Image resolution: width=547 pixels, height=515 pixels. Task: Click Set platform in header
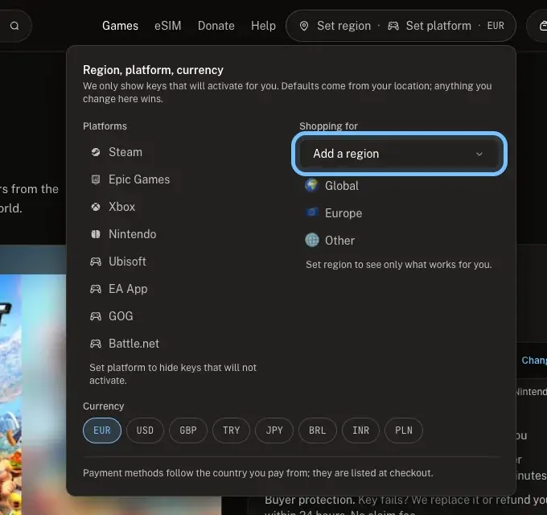click(438, 26)
